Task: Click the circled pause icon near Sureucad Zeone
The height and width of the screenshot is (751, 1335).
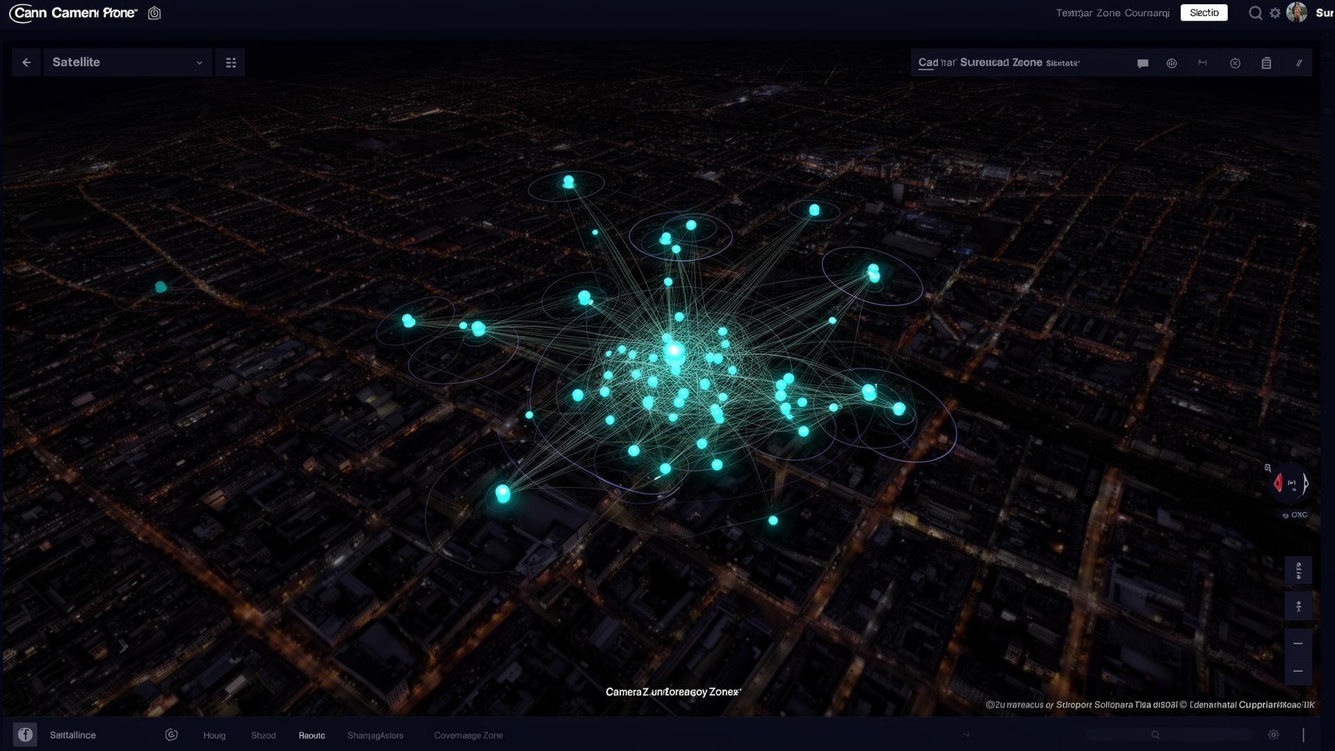Action: click(x=1172, y=63)
